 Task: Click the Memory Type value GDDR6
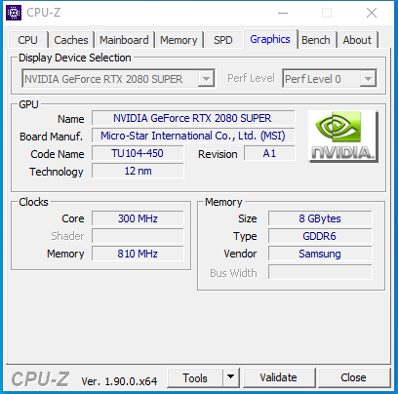320,236
